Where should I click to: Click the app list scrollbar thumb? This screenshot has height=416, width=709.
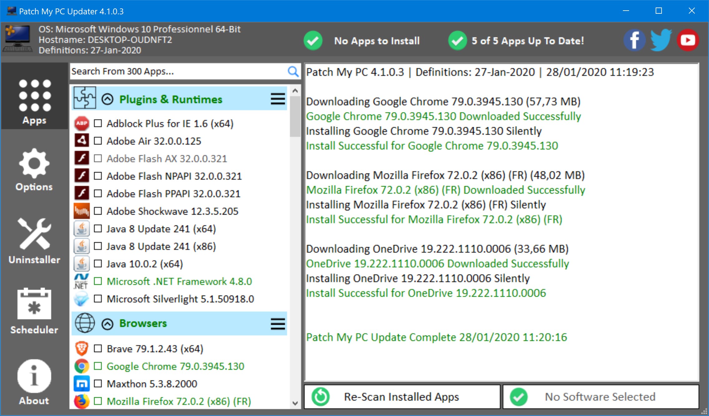coord(295,117)
